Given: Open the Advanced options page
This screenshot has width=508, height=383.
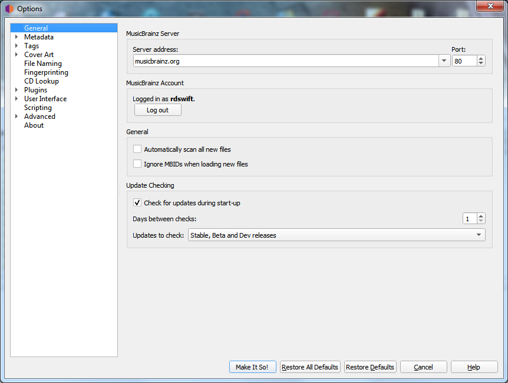Looking at the screenshot, I should click(x=39, y=116).
